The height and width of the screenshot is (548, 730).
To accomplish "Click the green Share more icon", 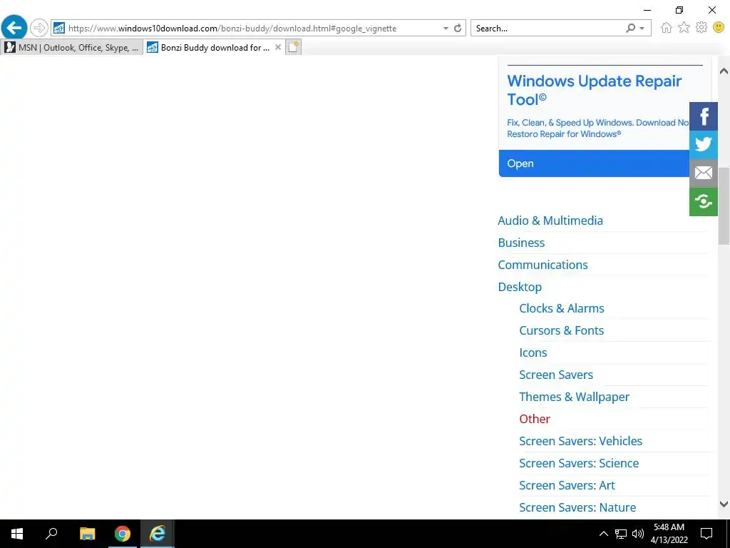I will tap(704, 202).
